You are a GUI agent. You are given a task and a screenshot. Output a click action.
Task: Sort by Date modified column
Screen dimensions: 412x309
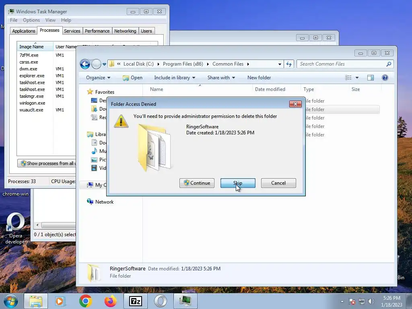click(x=276, y=89)
